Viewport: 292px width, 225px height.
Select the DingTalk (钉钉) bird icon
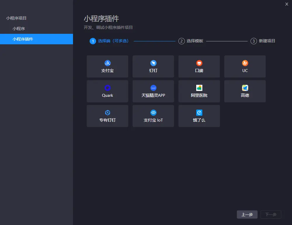click(x=153, y=63)
